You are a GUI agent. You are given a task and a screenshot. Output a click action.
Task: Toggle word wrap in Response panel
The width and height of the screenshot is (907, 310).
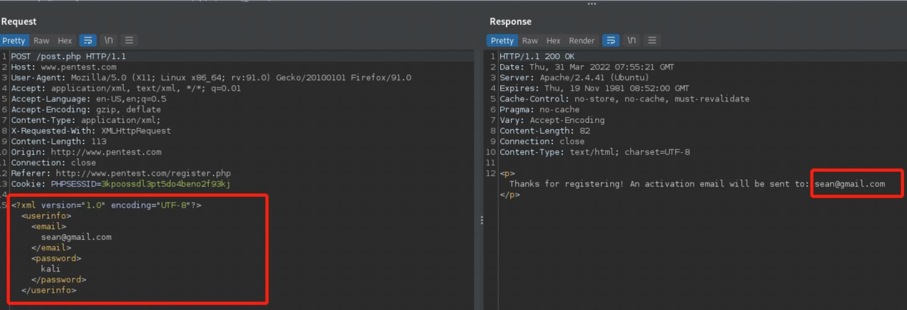tap(611, 40)
